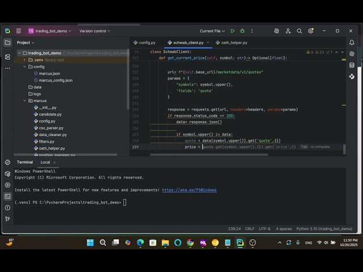Change 4 spaces indent setting
The width and height of the screenshot is (363, 272).
tap(284, 229)
